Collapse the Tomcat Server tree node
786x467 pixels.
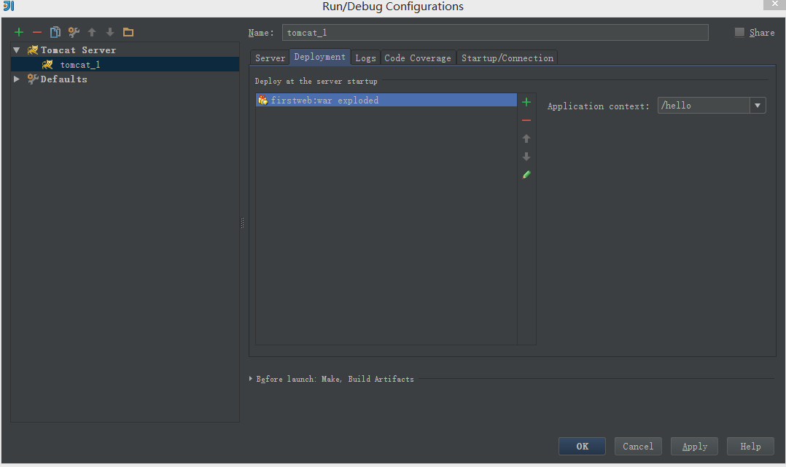[17, 50]
